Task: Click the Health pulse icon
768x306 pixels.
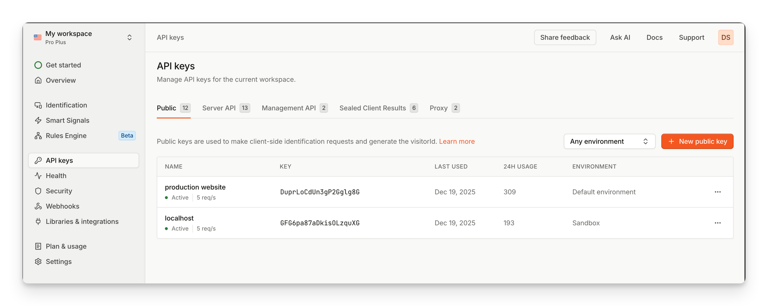Action: [38, 176]
